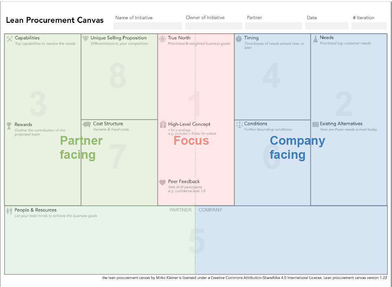Click the High-Level Concept gift icon
The width and height of the screenshot is (392, 287).
pyautogui.click(x=163, y=124)
